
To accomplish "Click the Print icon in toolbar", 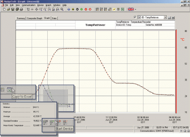I will pyautogui.click(x=21, y=9).
